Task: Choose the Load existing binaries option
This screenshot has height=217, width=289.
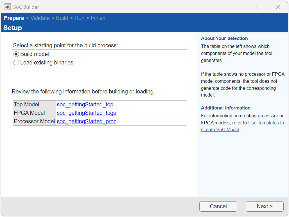Action: [16, 63]
